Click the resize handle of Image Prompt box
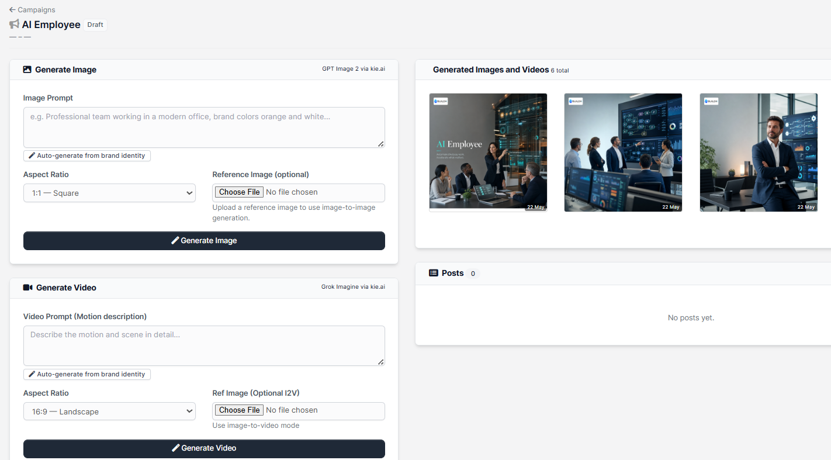 [x=381, y=144]
